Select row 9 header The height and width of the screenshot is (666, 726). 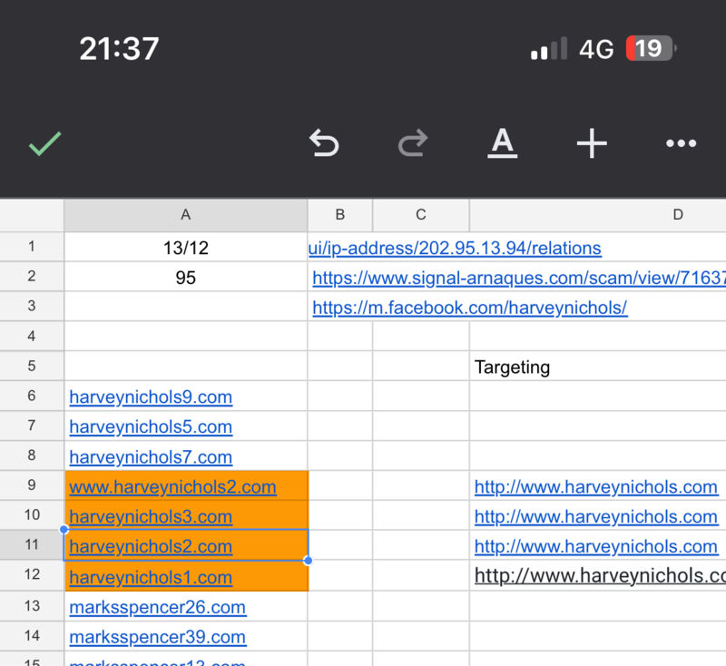pyautogui.click(x=32, y=485)
